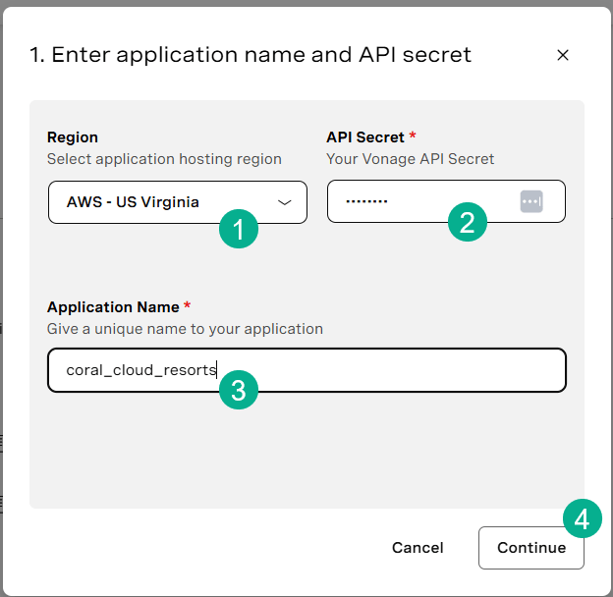
Task: Click the "API Secret" field label
Action: (x=365, y=137)
